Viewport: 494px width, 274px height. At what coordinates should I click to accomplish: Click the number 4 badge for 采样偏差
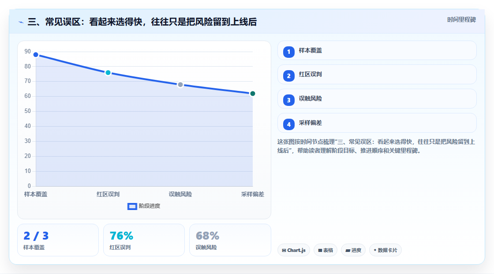(x=288, y=124)
